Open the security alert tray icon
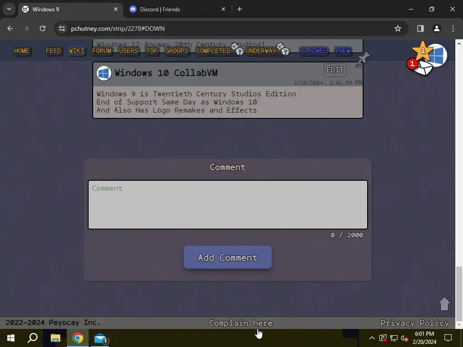This screenshot has width=463, height=347. (x=383, y=338)
